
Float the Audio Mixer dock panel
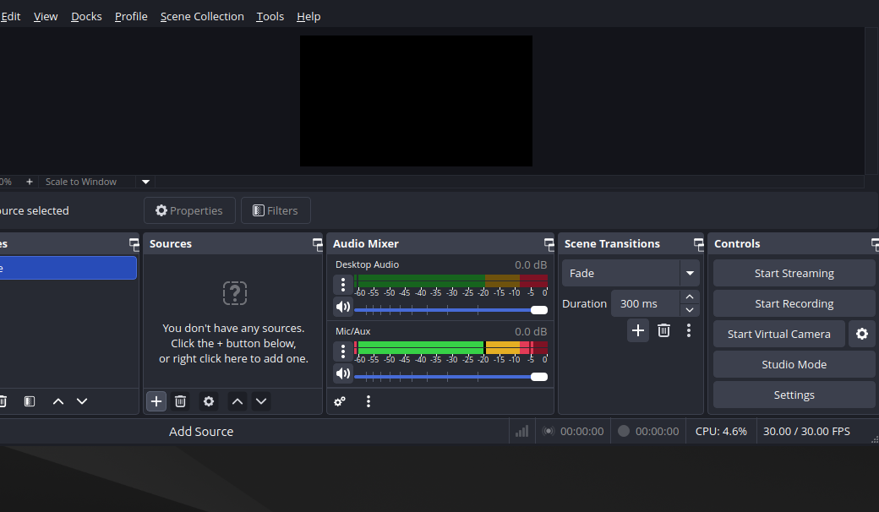pyautogui.click(x=545, y=244)
